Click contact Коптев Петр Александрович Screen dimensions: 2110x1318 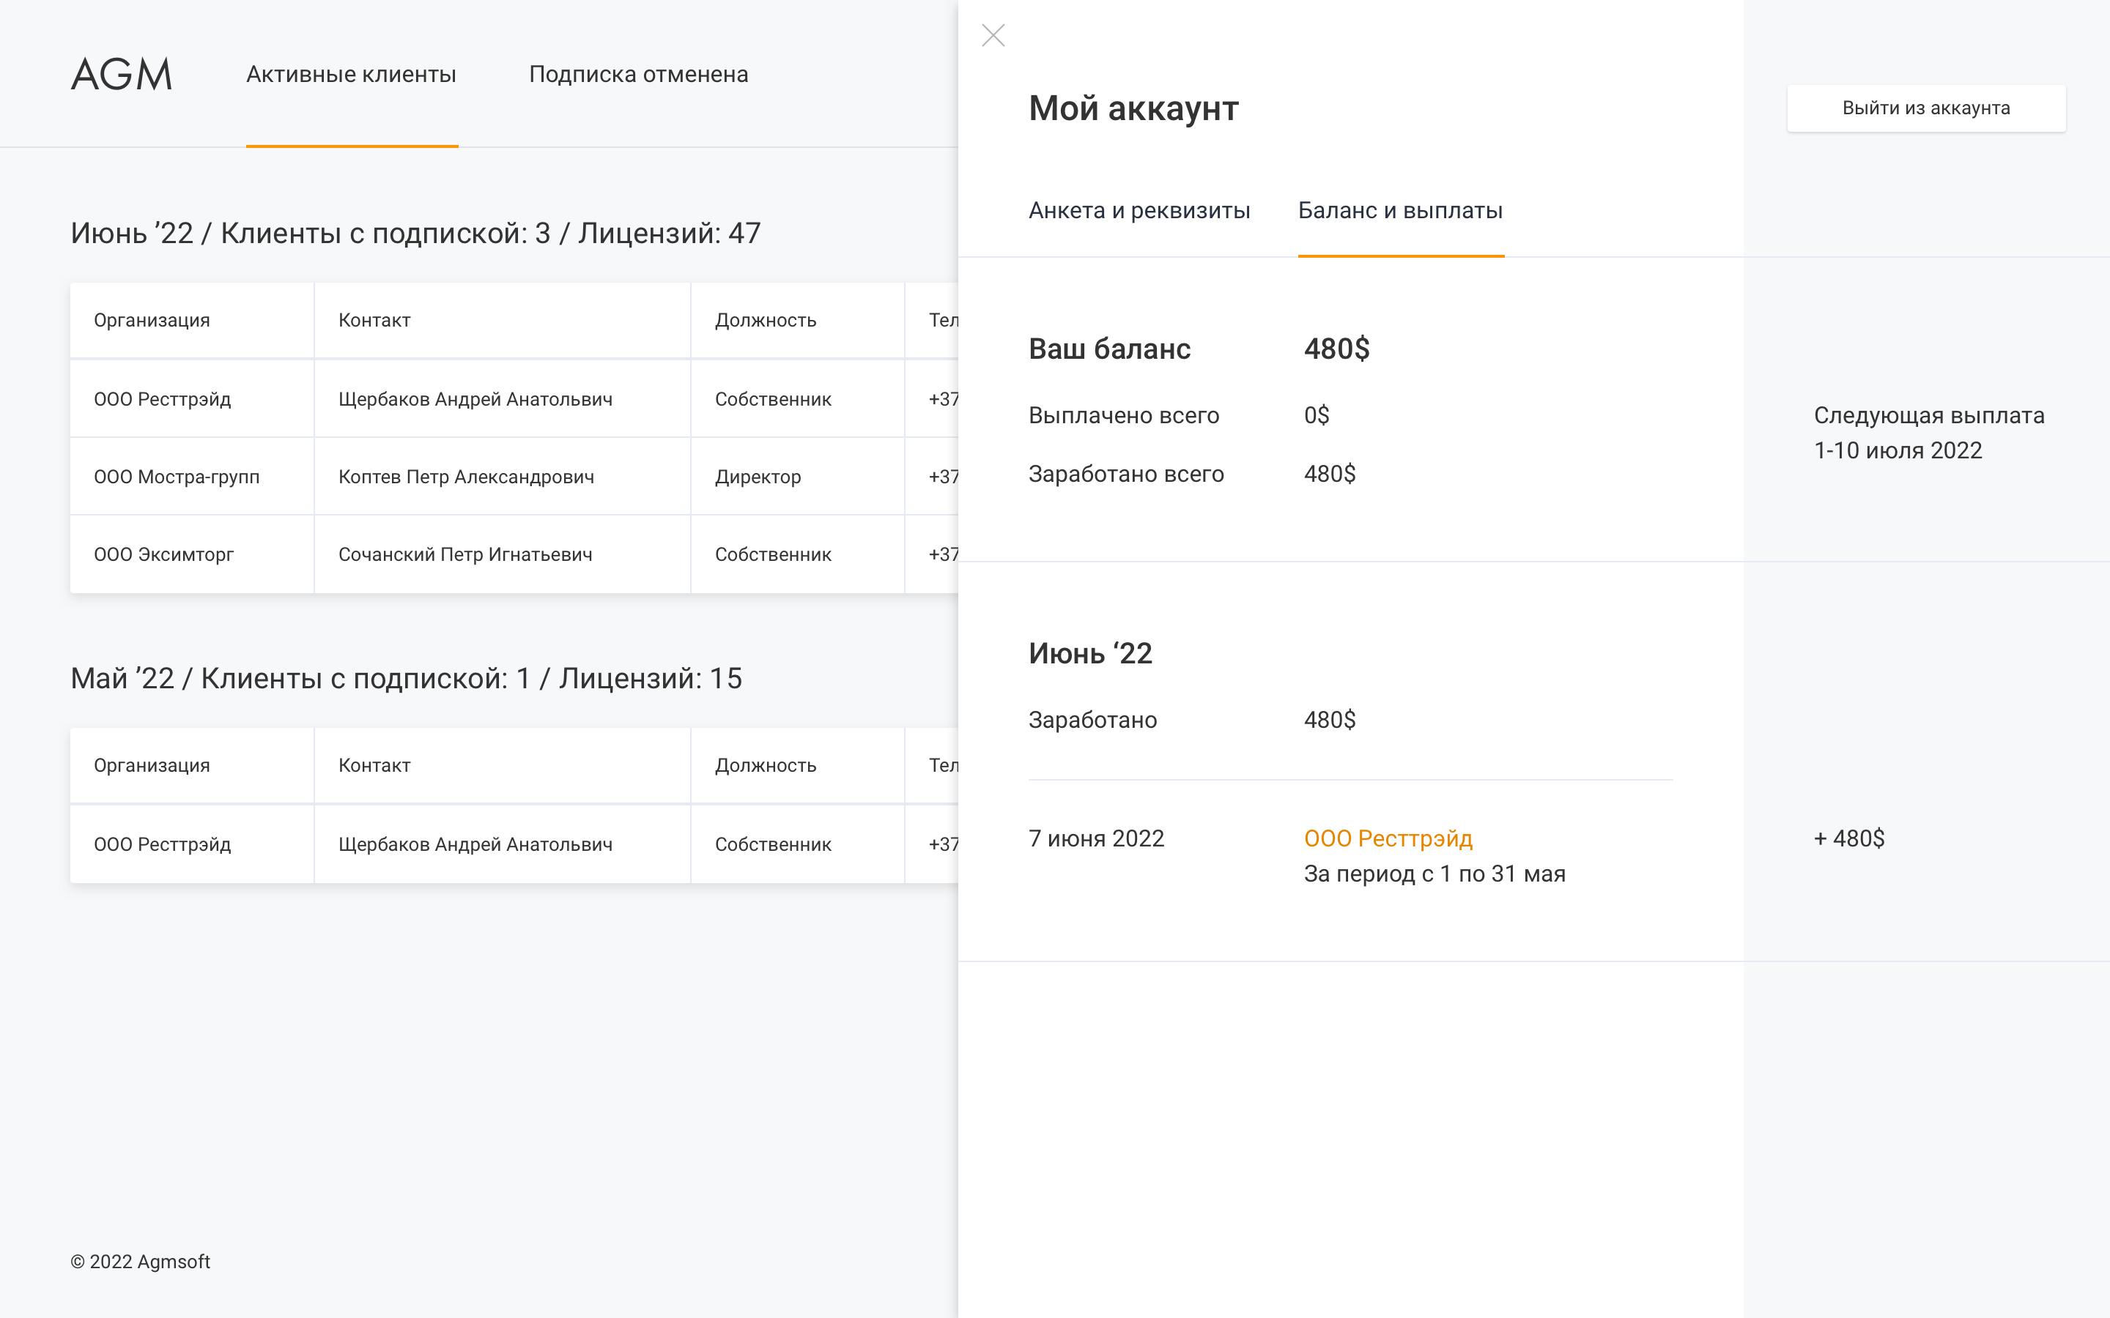[466, 477]
